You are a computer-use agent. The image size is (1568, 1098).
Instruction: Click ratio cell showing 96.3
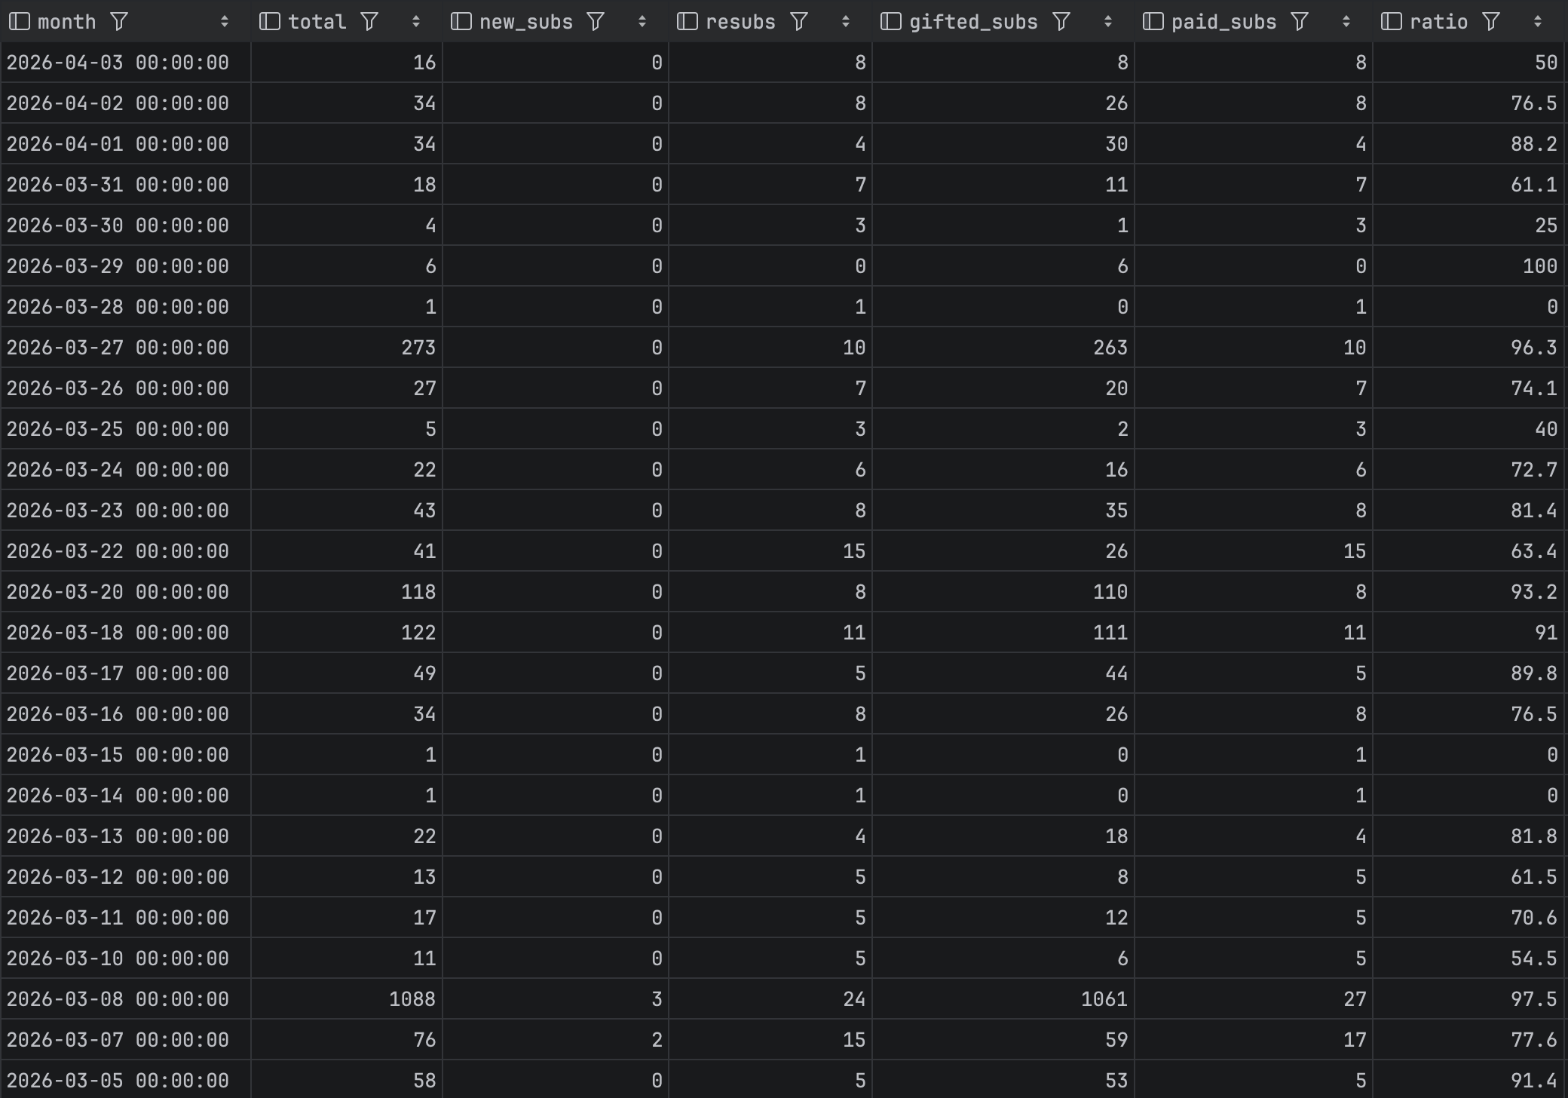click(1533, 348)
